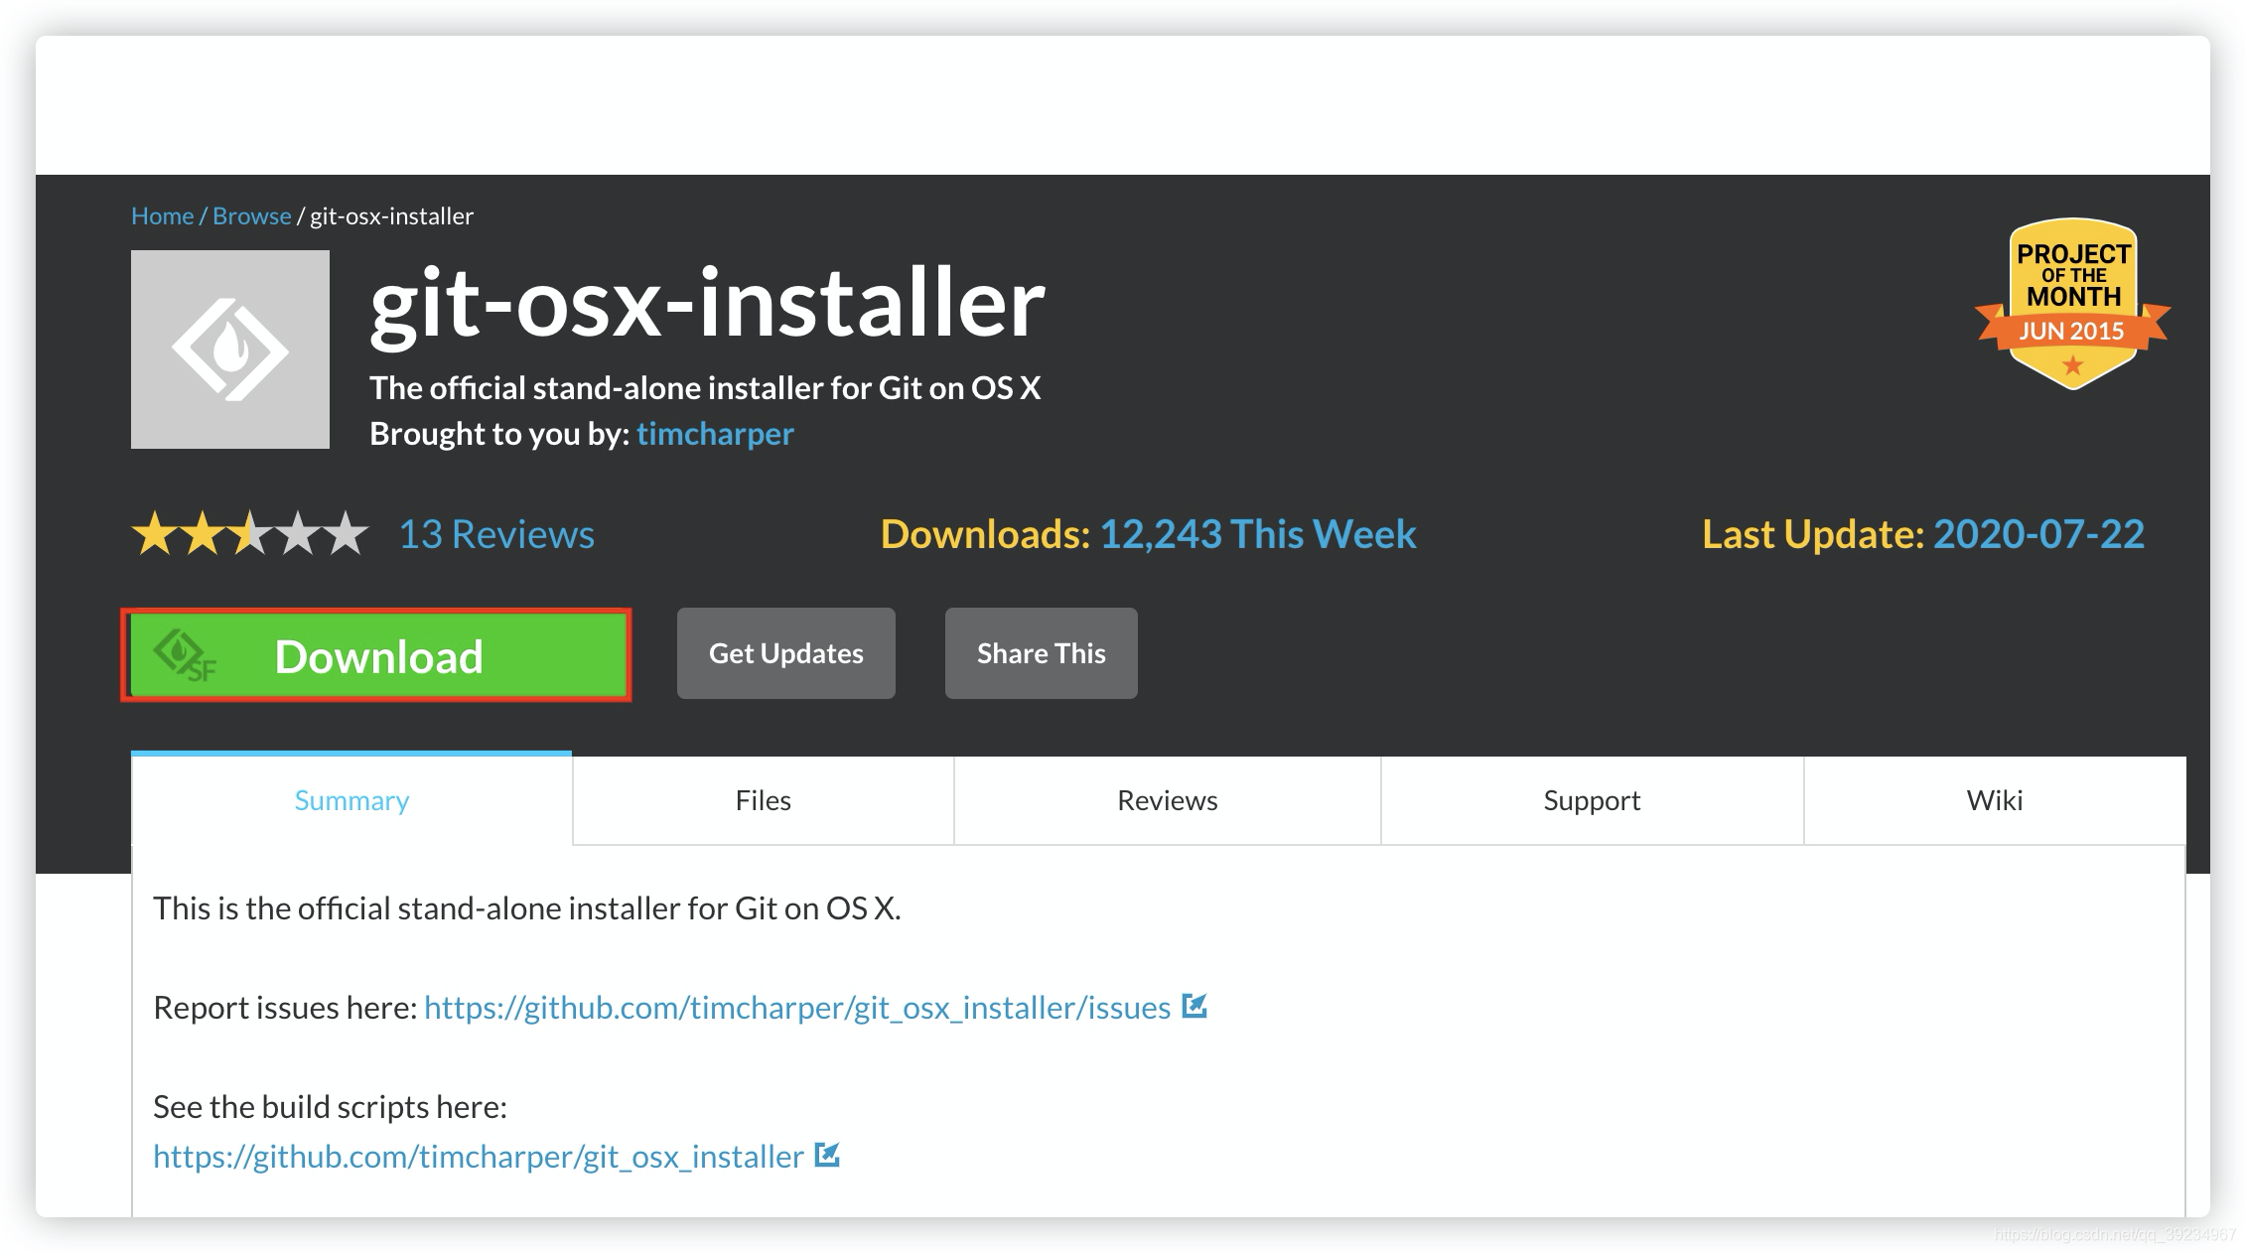The width and height of the screenshot is (2246, 1253).
Task: Click the external link icon after build scripts URL
Action: pyautogui.click(x=827, y=1155)
